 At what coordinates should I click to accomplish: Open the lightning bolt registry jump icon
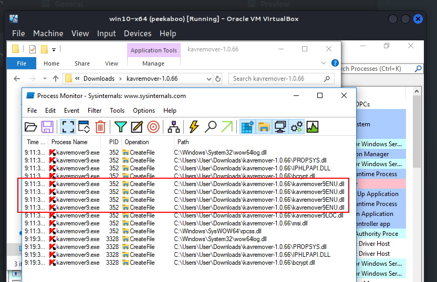click(194, 127)
